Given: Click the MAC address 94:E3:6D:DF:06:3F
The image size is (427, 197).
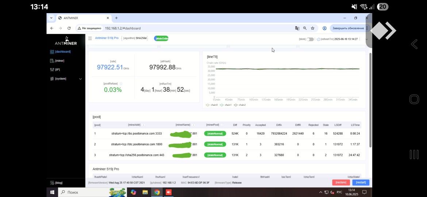Looking at the screenshot, I should (199, 182).
